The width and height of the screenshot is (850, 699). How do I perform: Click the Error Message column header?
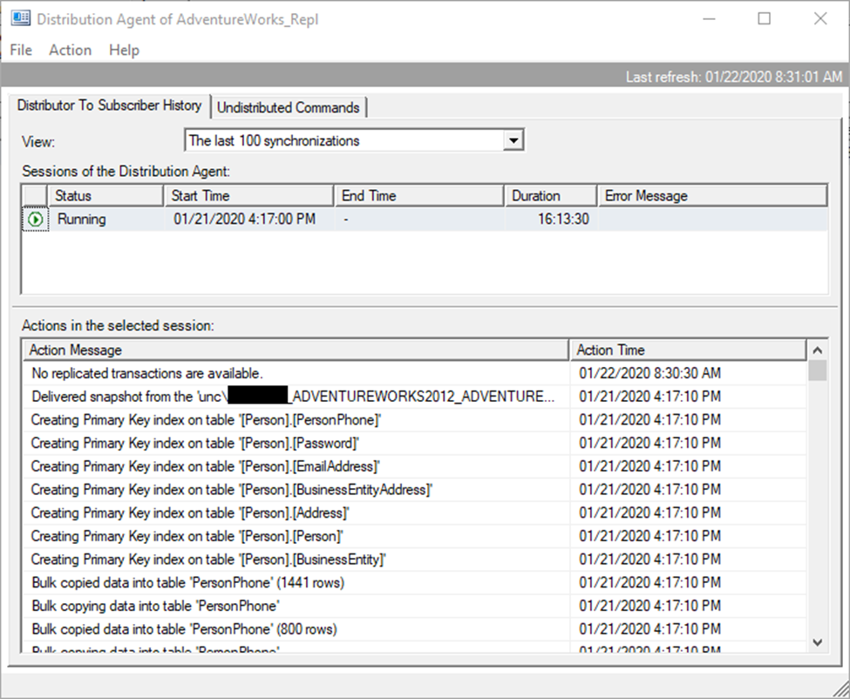pyautogui.click(x=712, y=195)
